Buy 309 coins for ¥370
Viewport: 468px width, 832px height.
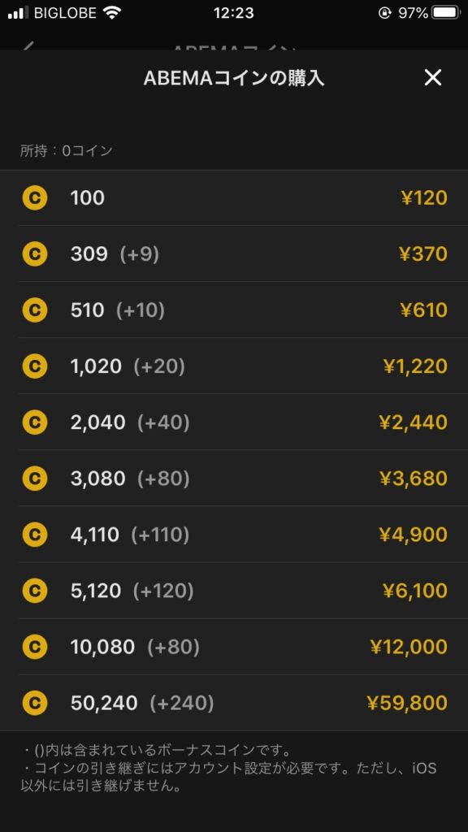click(234, 254)
